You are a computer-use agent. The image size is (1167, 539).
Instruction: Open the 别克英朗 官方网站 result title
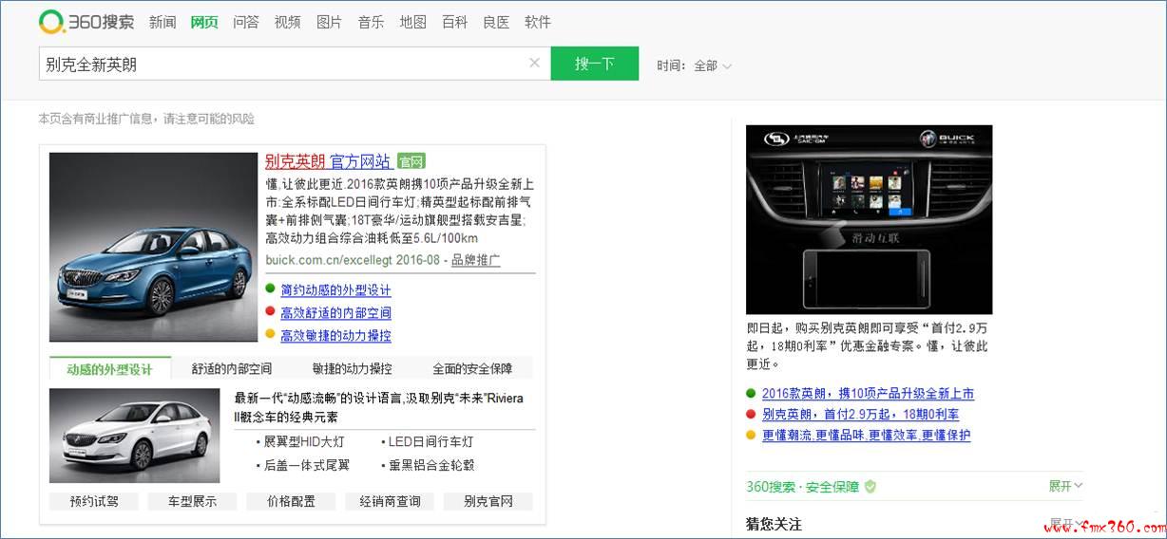[328, 161]
